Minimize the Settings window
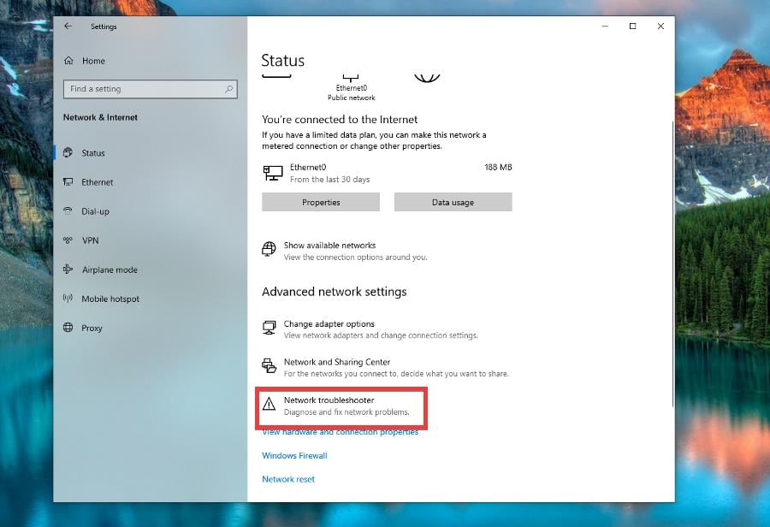 pyautogui.click(x=605, y=26)
